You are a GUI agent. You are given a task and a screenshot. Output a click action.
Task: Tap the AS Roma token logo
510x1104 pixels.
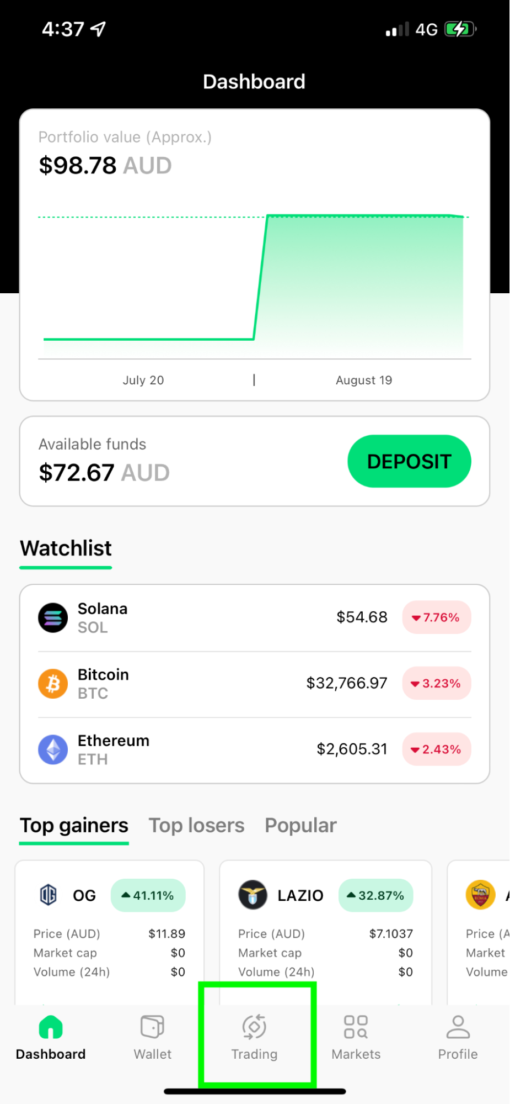[x=480, y=895]
